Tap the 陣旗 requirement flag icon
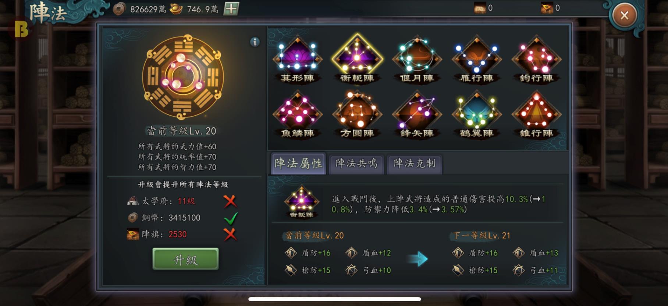 pos(133,234)
